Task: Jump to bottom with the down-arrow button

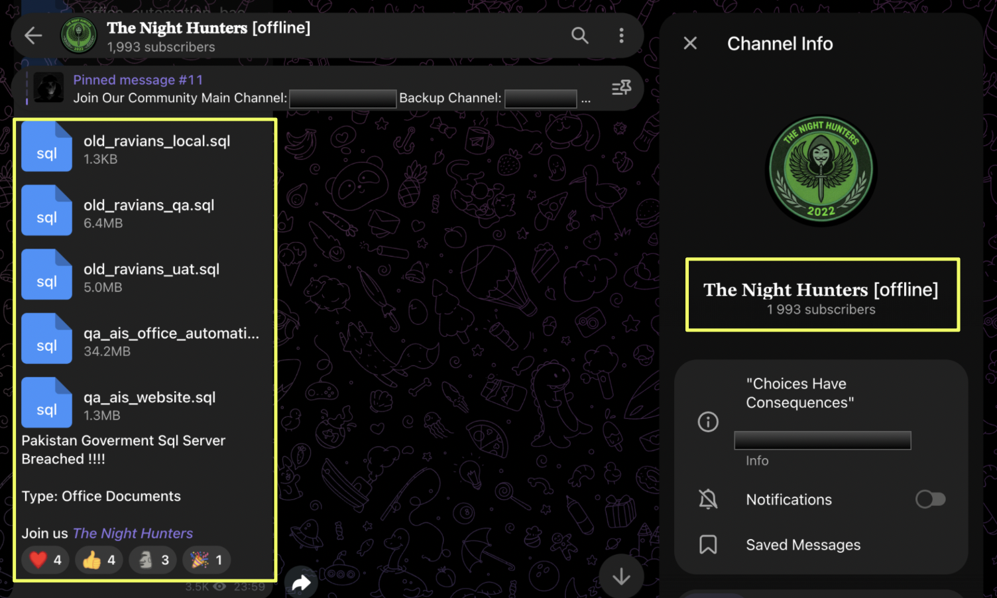Action: [x=621, y=576]
